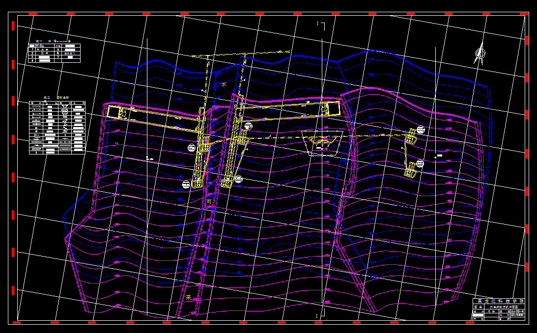Click the uppermost circular marker near the central inclines

tap(249, 126)
